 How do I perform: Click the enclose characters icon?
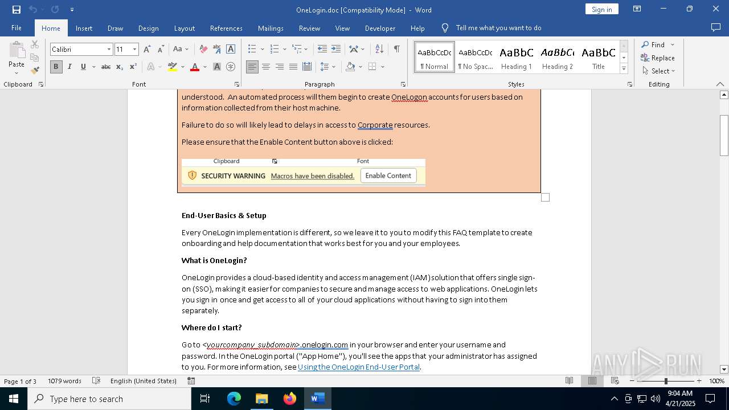point(231,67)
